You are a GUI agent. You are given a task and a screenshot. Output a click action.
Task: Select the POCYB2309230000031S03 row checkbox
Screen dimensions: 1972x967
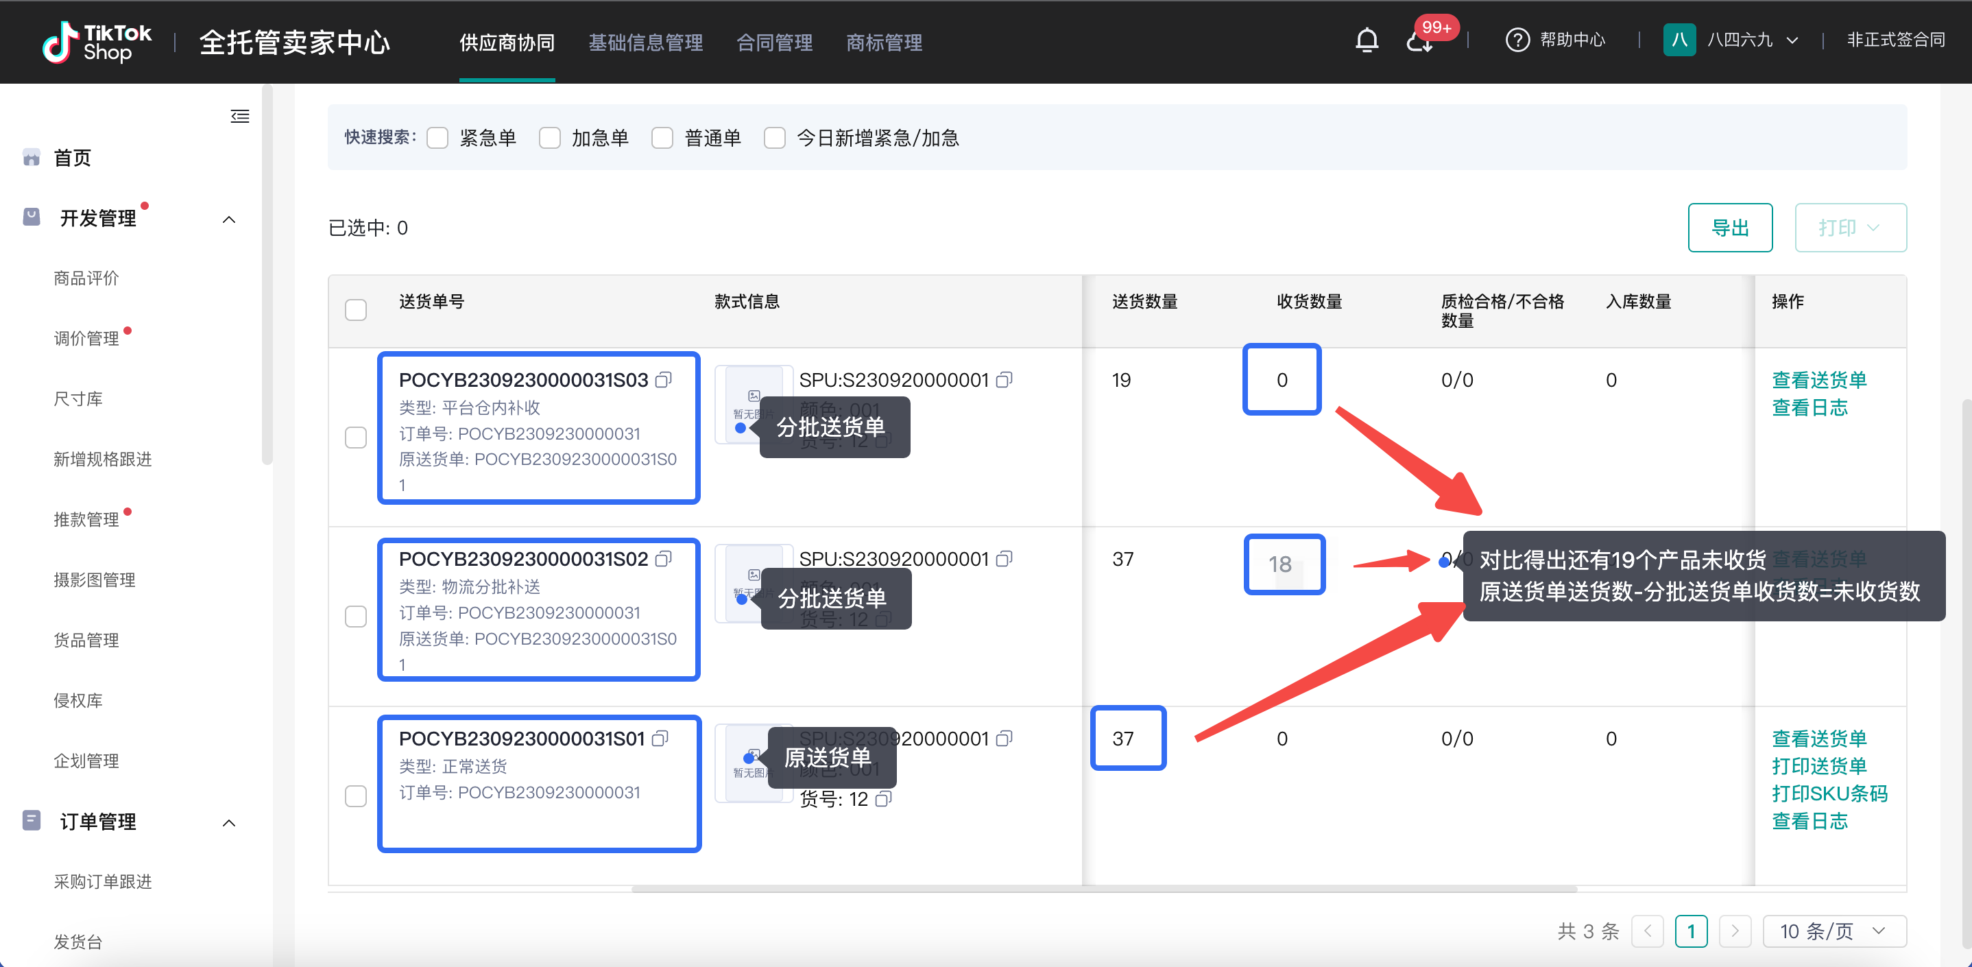tap(356, 438)
